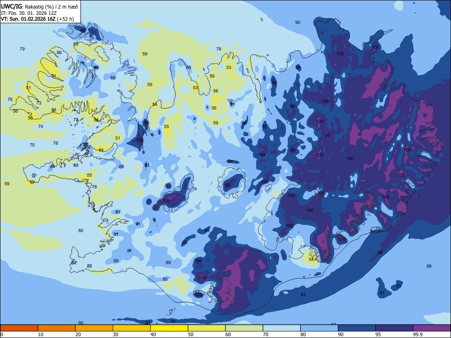451x338 pixels.
Task: Click the '97' humidity value on the map
Action: 264,127
